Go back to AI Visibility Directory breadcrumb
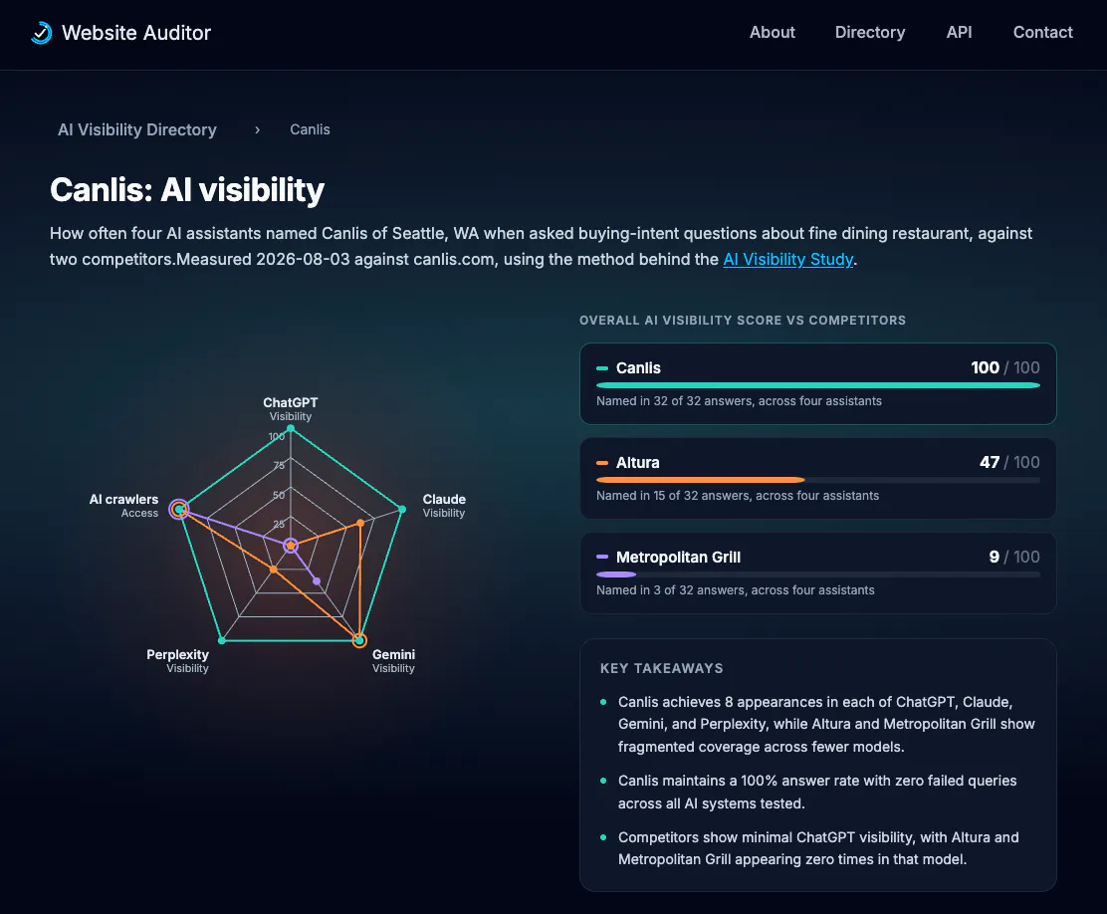 (137, 130)
